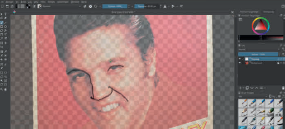The width and height of the screenshot is (285, 129).
Task: Select the Elliptical Selection tool
Action: (5, 73)
